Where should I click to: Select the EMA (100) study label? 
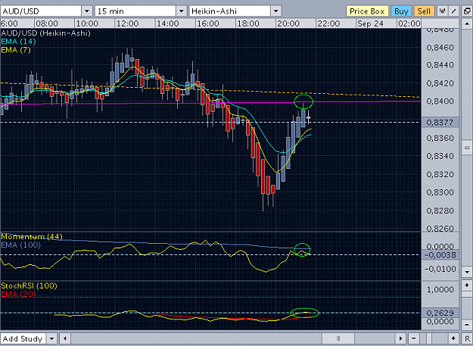[x=21, y=245]
